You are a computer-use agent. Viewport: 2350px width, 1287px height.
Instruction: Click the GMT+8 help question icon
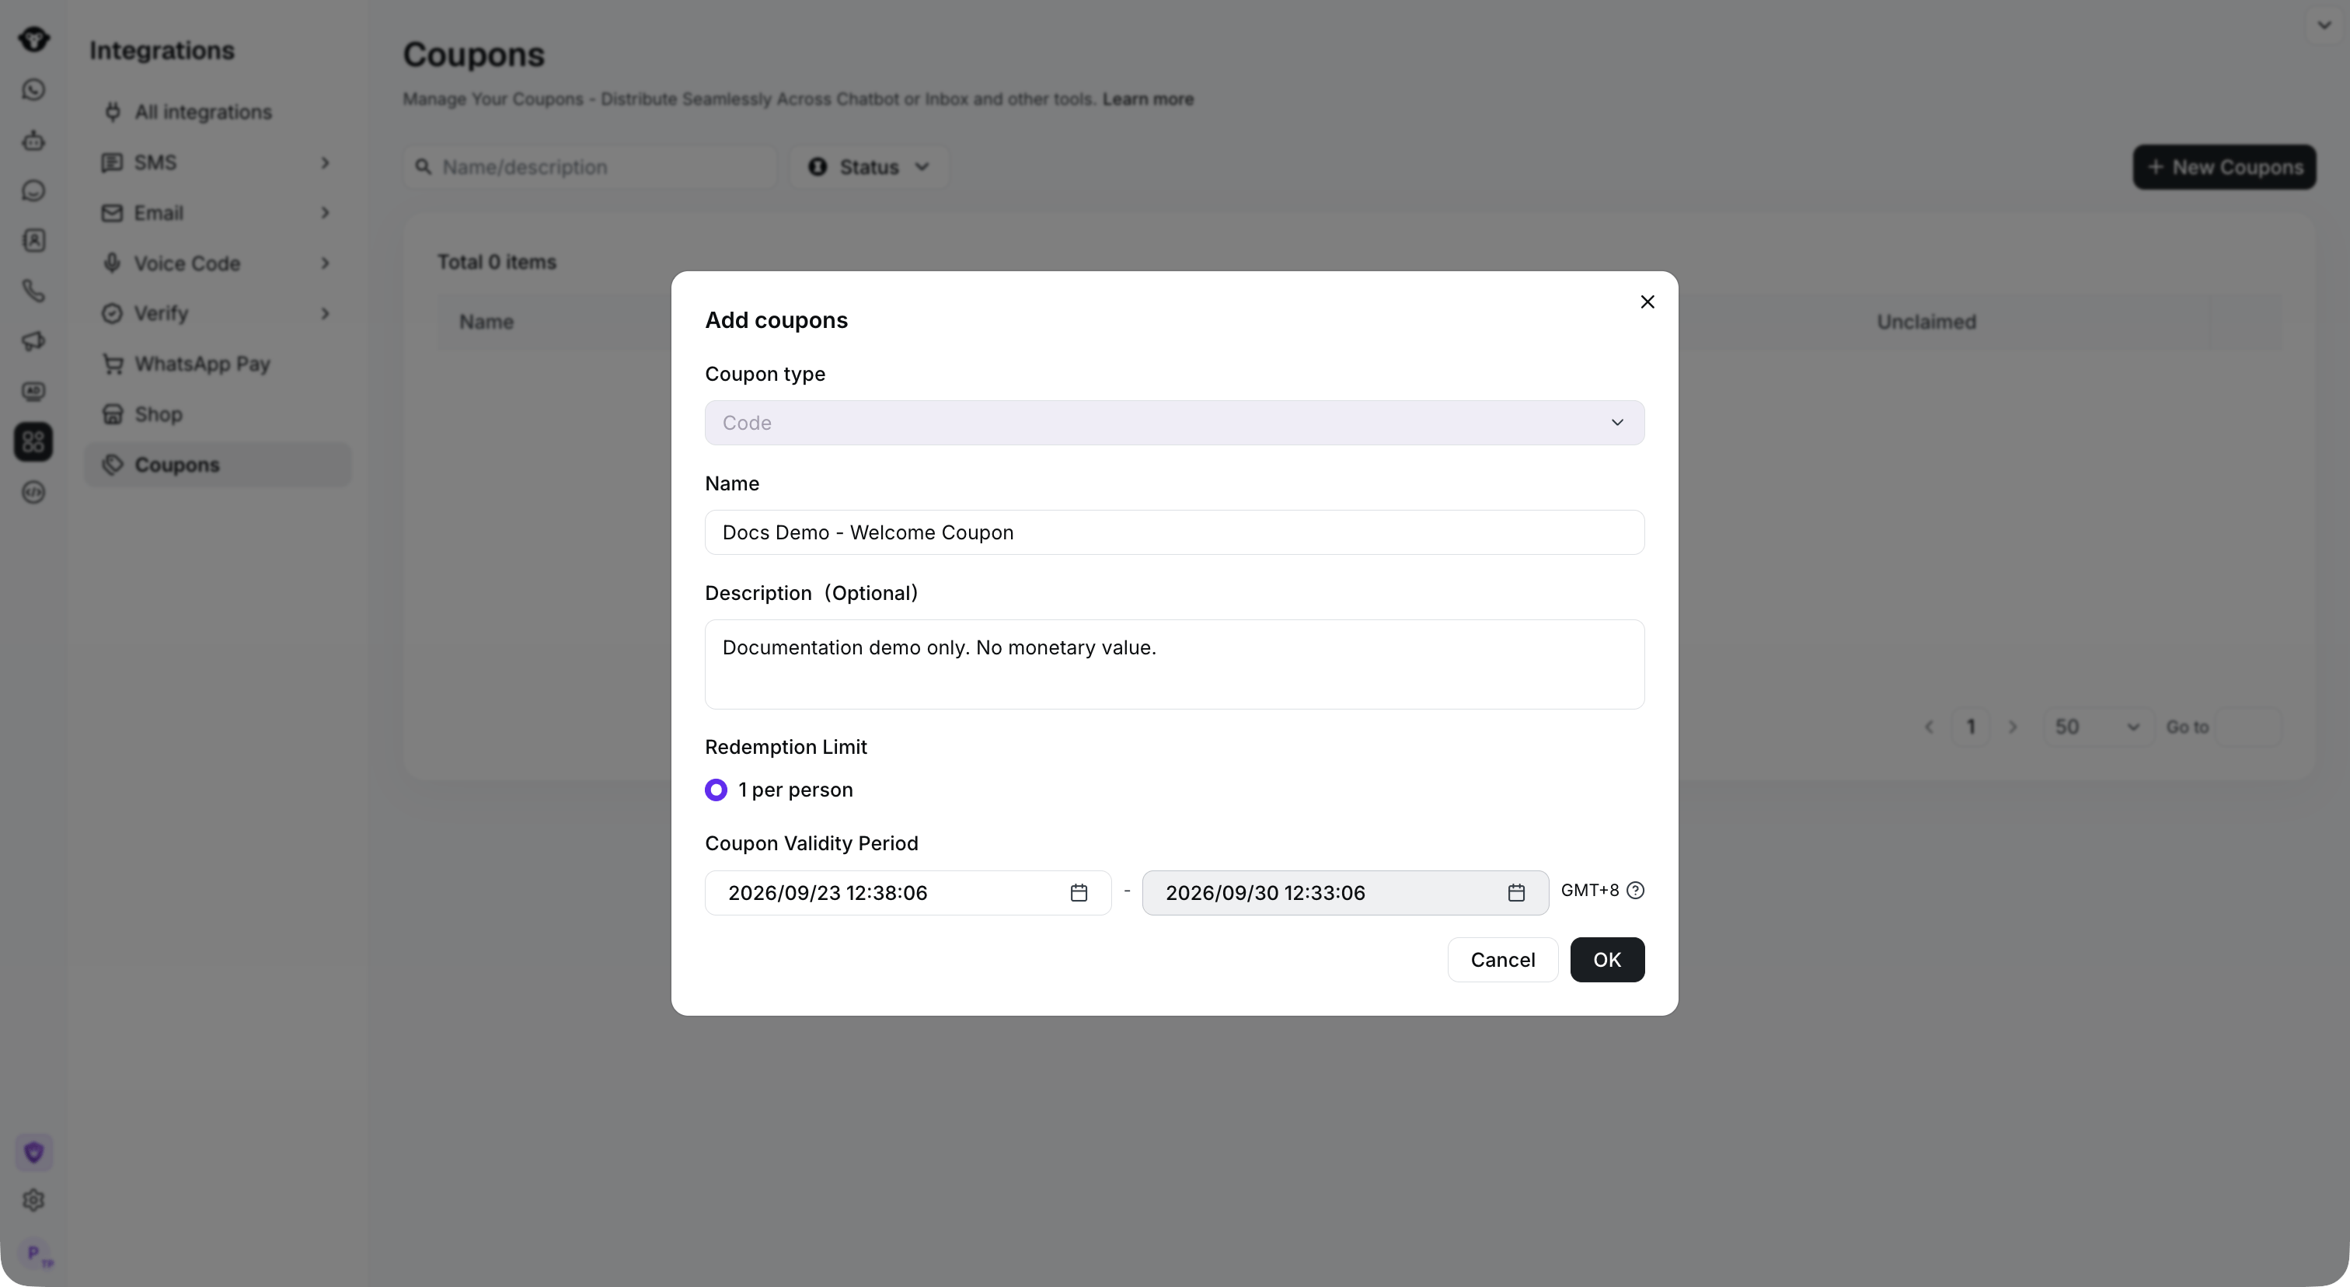(1635, 890)
